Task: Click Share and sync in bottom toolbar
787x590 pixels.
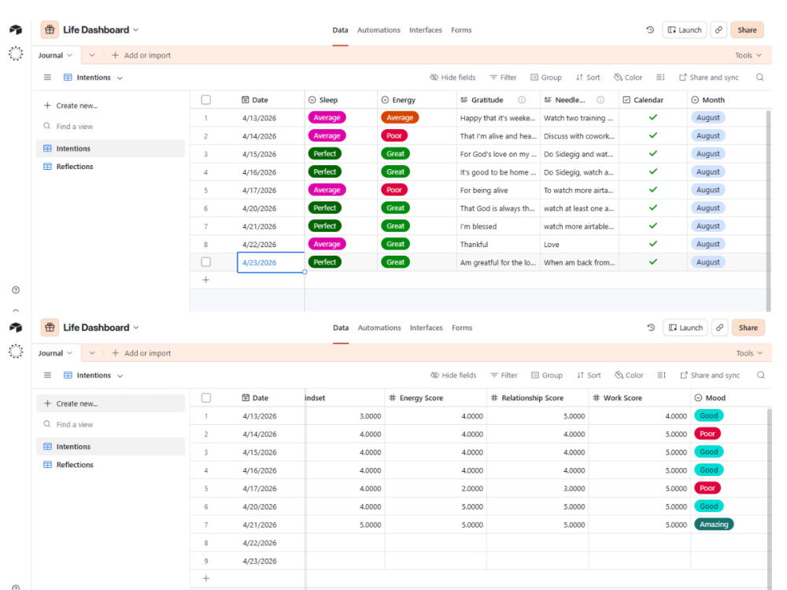Action: pyautogui.click(x=710, y=375)
